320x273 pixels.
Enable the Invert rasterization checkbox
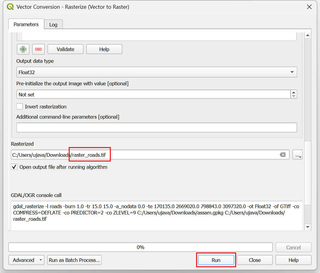(20, 107)
